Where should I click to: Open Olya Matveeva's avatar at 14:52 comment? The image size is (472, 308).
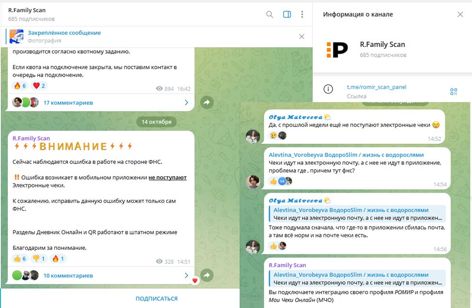pyautogui.click(x=253, y=137)
